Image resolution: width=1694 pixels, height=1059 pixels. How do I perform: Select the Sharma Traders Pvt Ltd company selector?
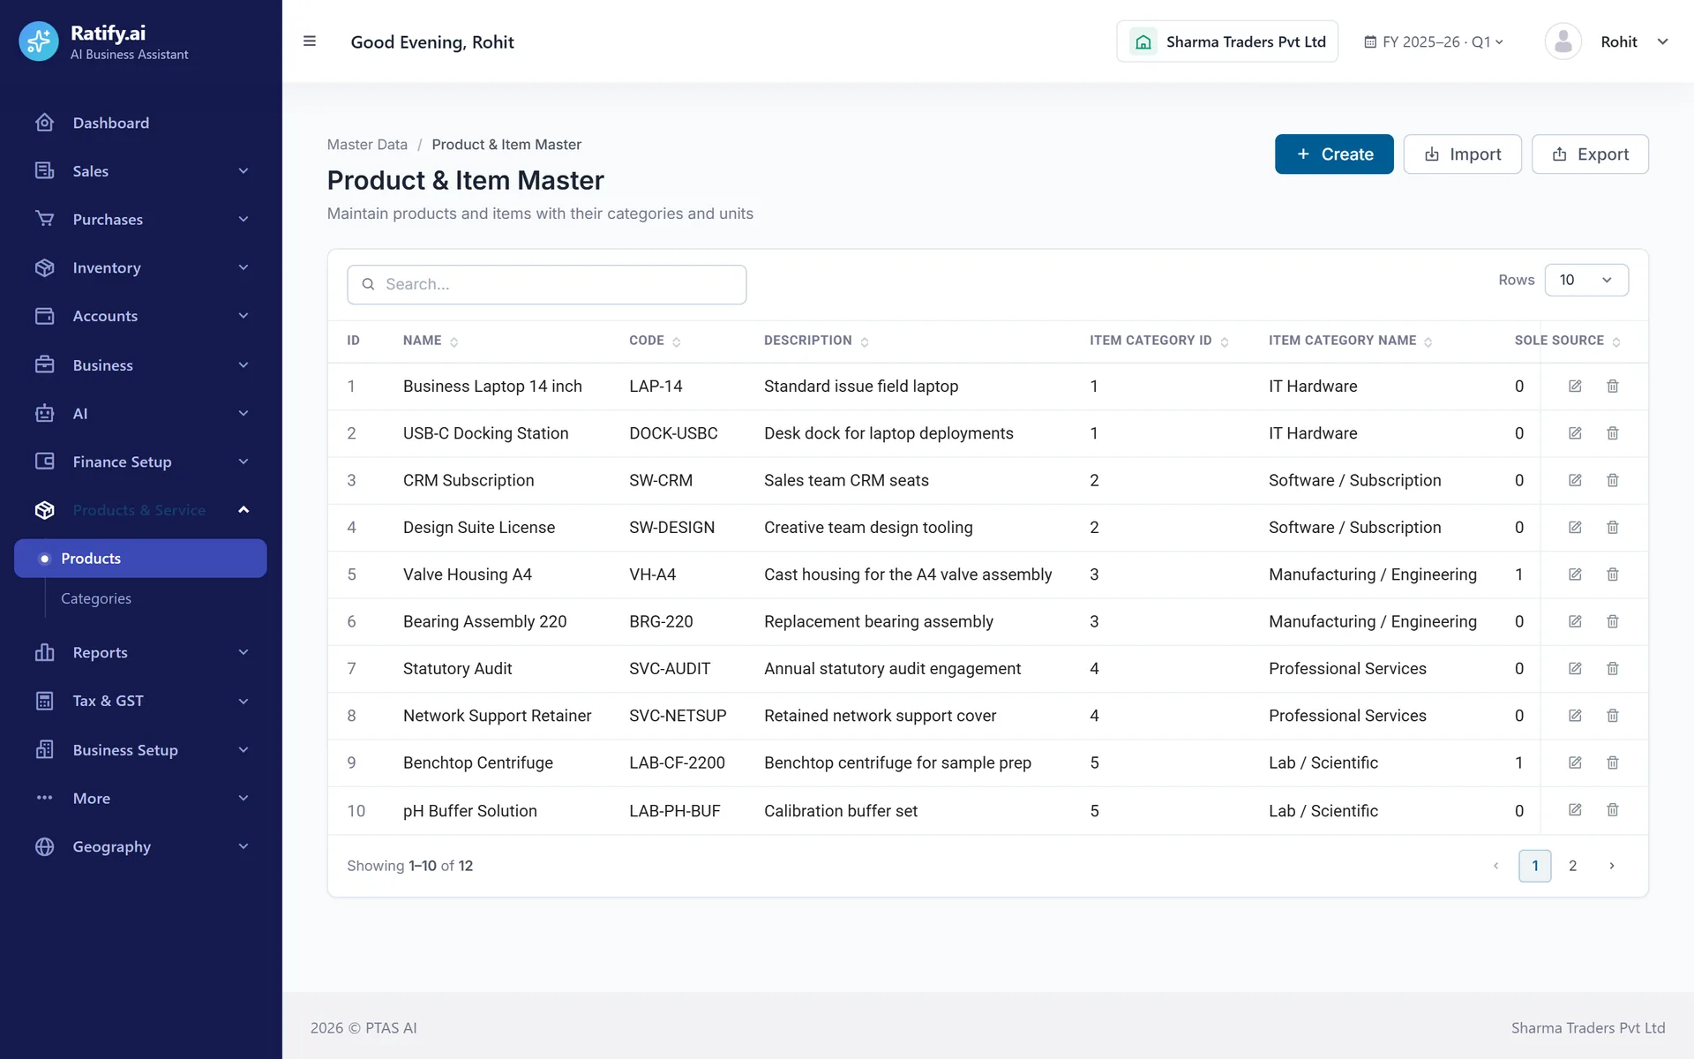(x=1227, y=41)
